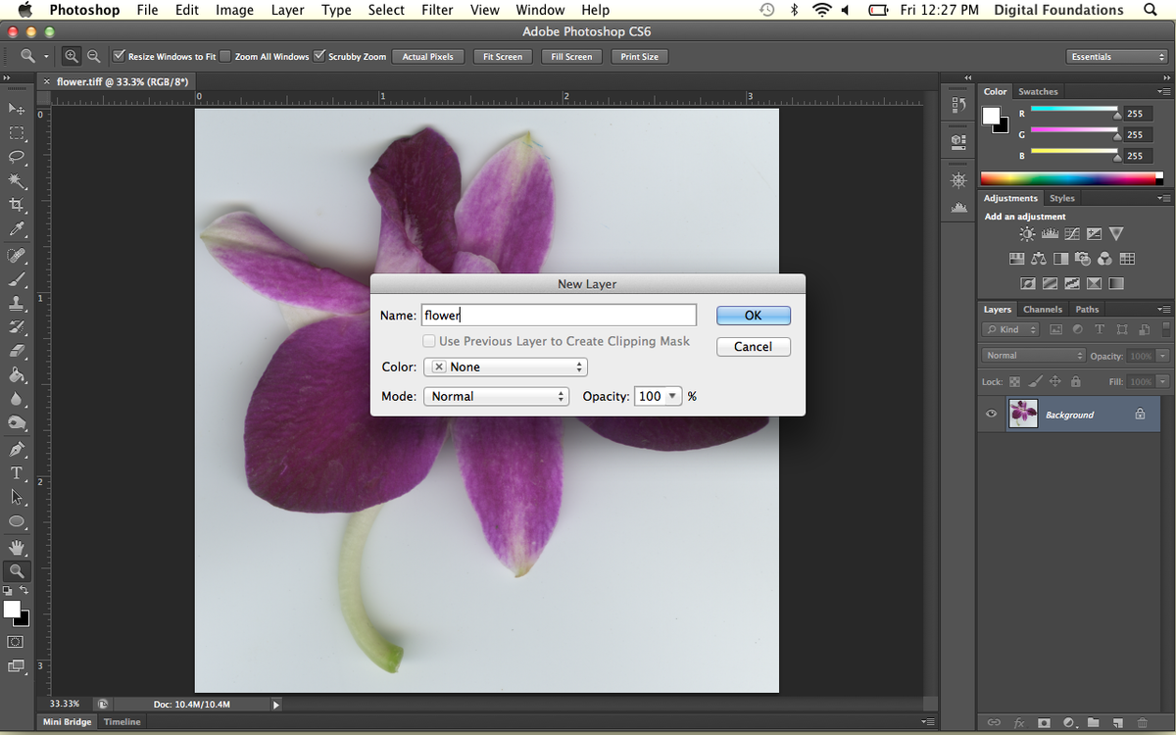Expand the Essentials workspace dropdown
Viewport: 1176px width, 735px height.
pyautogui.click(x=1117, y=57)
